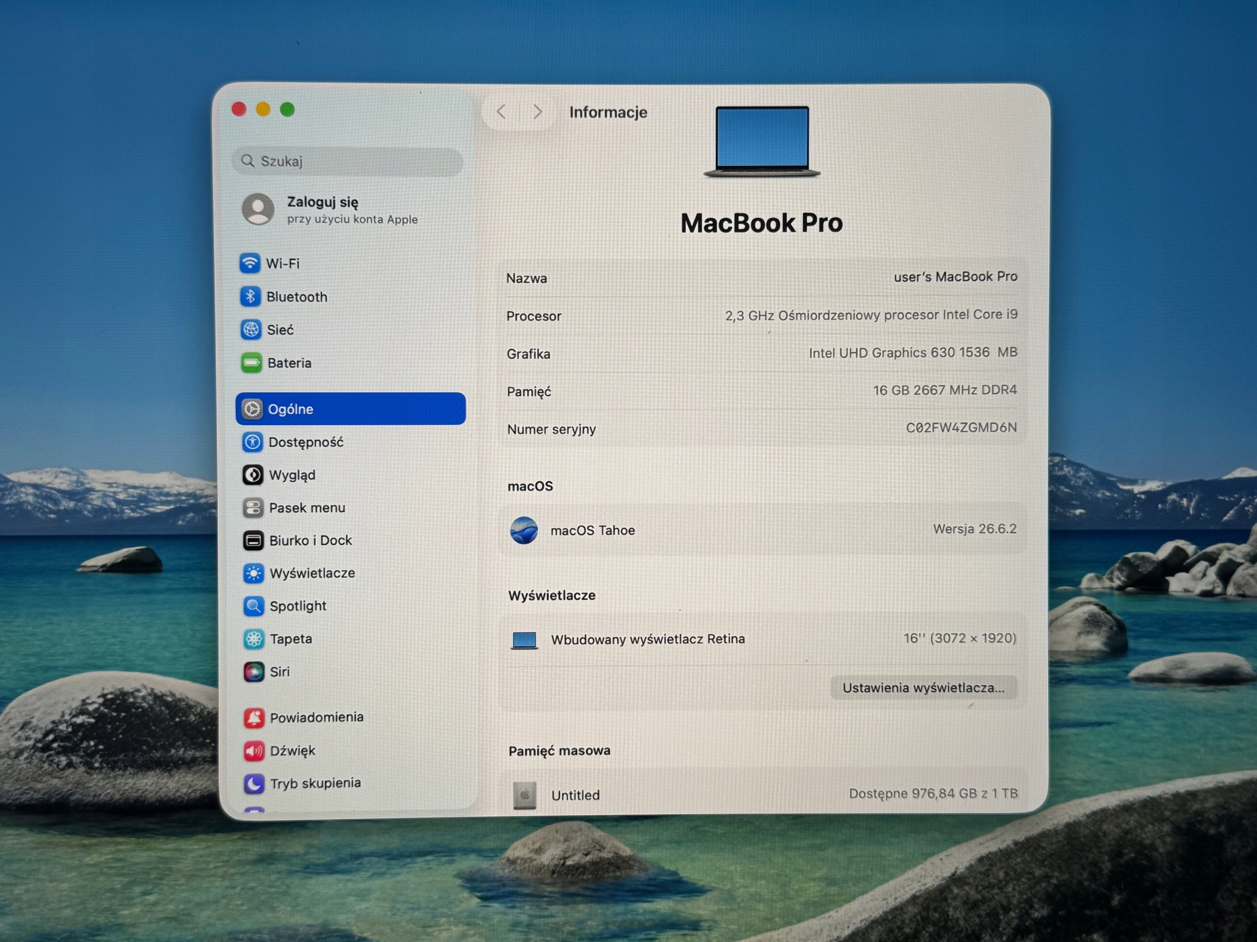The width and height of the screenshot is (1257, 942).
Task: Click the Numer seryjny label
Action: coord(551,429)
